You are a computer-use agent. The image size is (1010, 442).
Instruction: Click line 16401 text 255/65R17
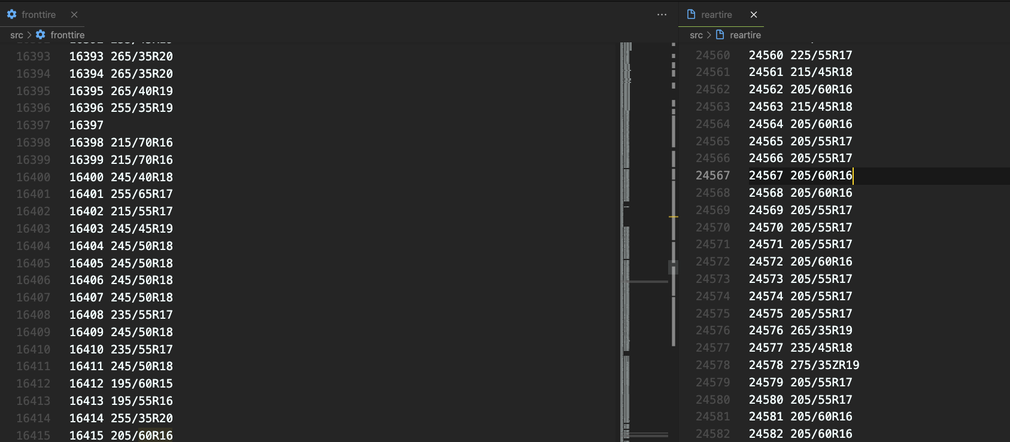pyautogui.click(x=142, y=194)
